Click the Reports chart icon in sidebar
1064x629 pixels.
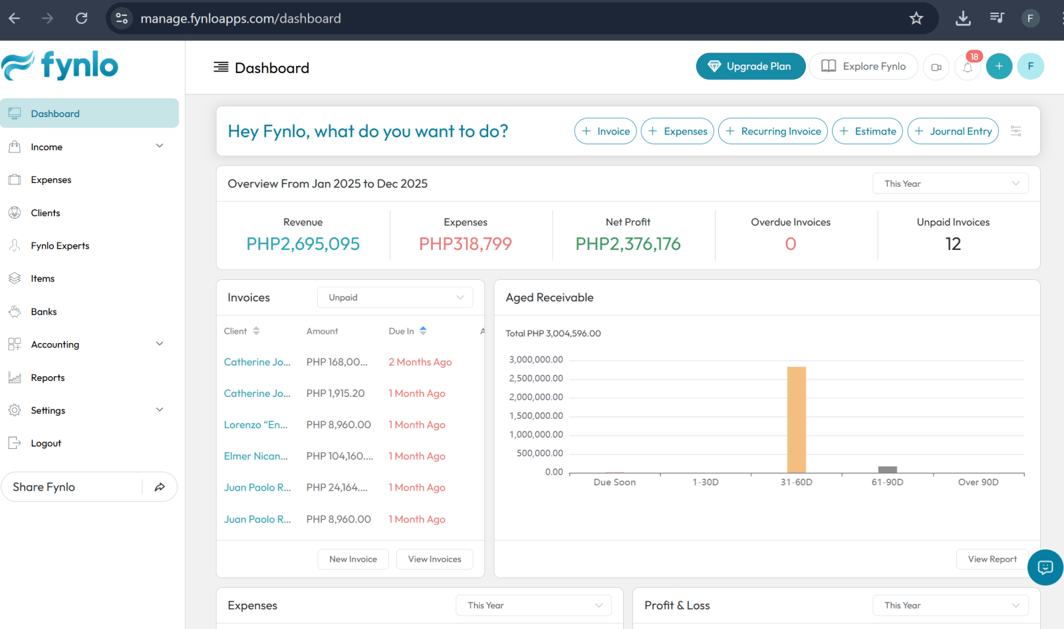15,378
